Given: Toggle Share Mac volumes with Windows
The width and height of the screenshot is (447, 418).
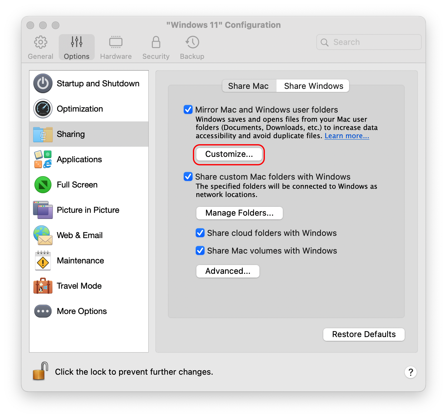Looking at the screenshot, I should tap(200, 251).
